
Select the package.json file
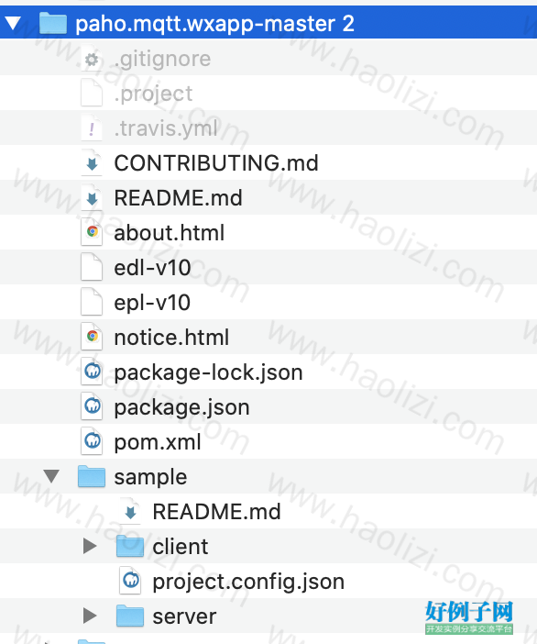tap(181, 407)
